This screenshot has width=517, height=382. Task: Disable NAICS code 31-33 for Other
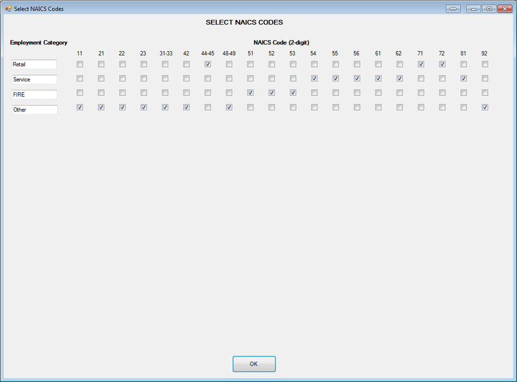[165, 108]
